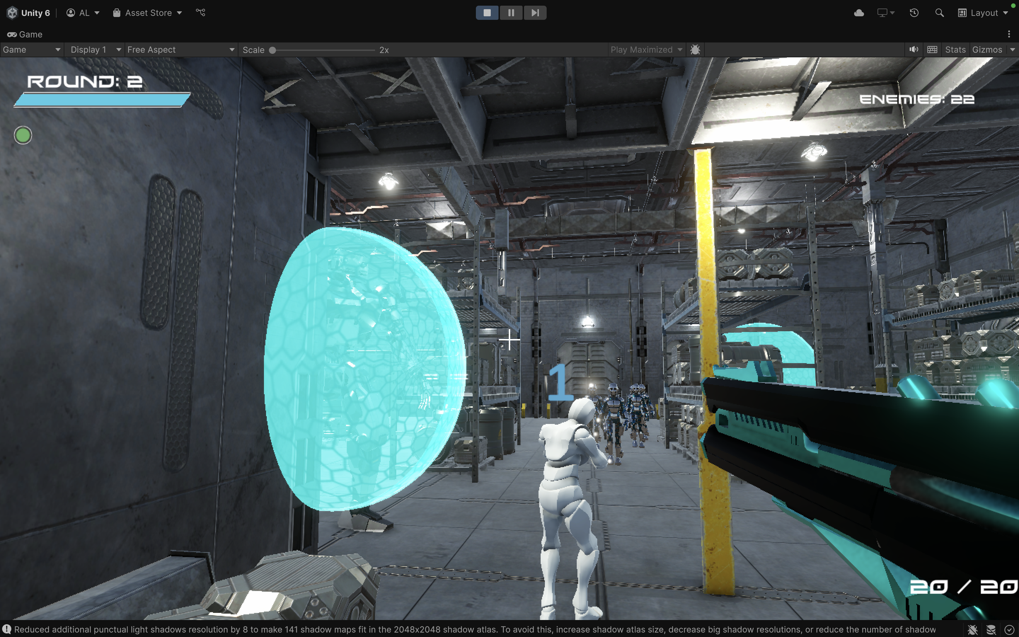
Task: Open the Asset Store menu
Action: click(148, 13)
